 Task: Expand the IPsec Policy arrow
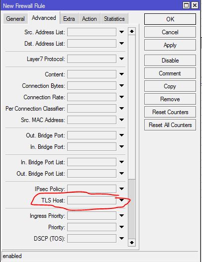[121, 189]
